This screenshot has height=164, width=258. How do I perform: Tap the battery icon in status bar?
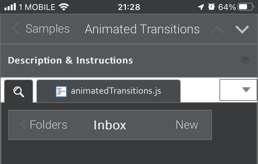247,7
